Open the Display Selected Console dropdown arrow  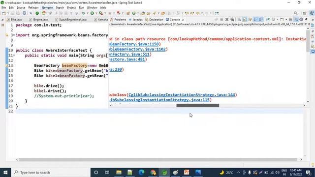point(277,20)
